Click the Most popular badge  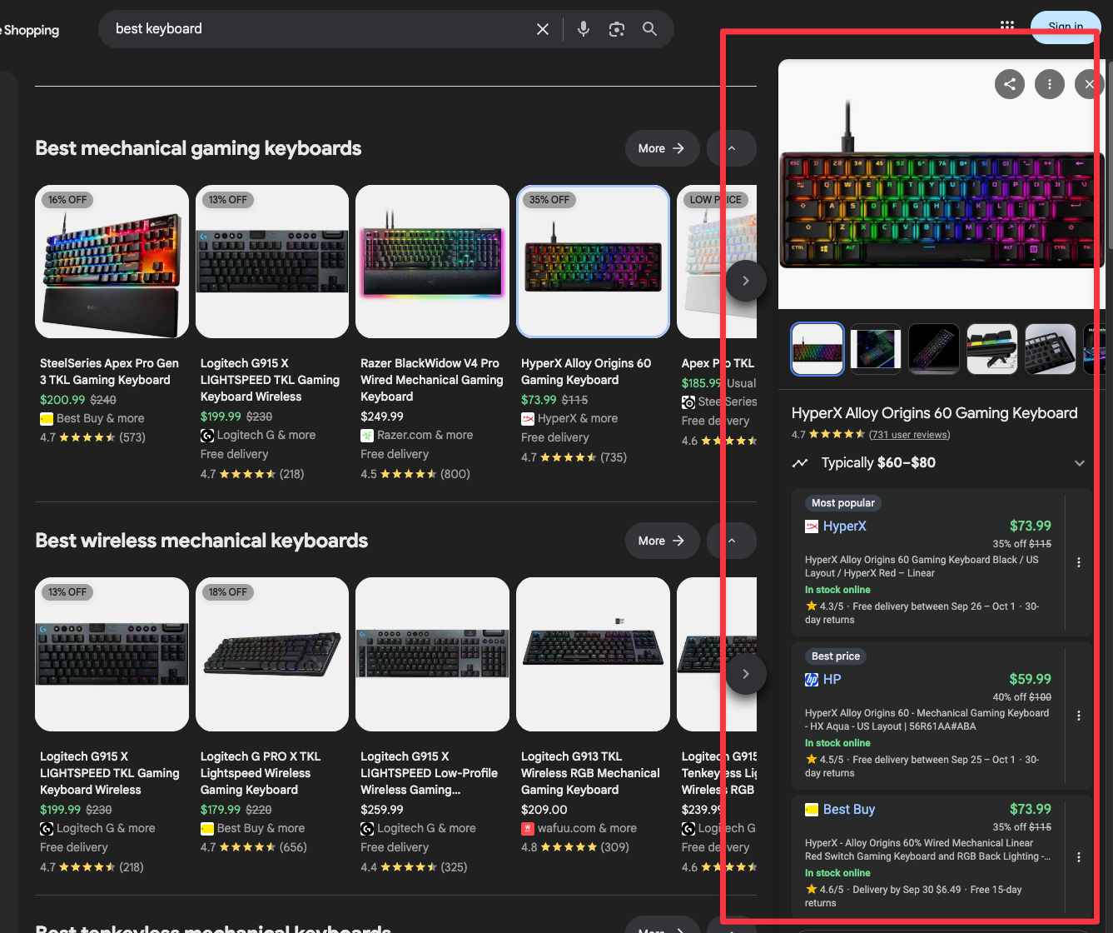843,503
